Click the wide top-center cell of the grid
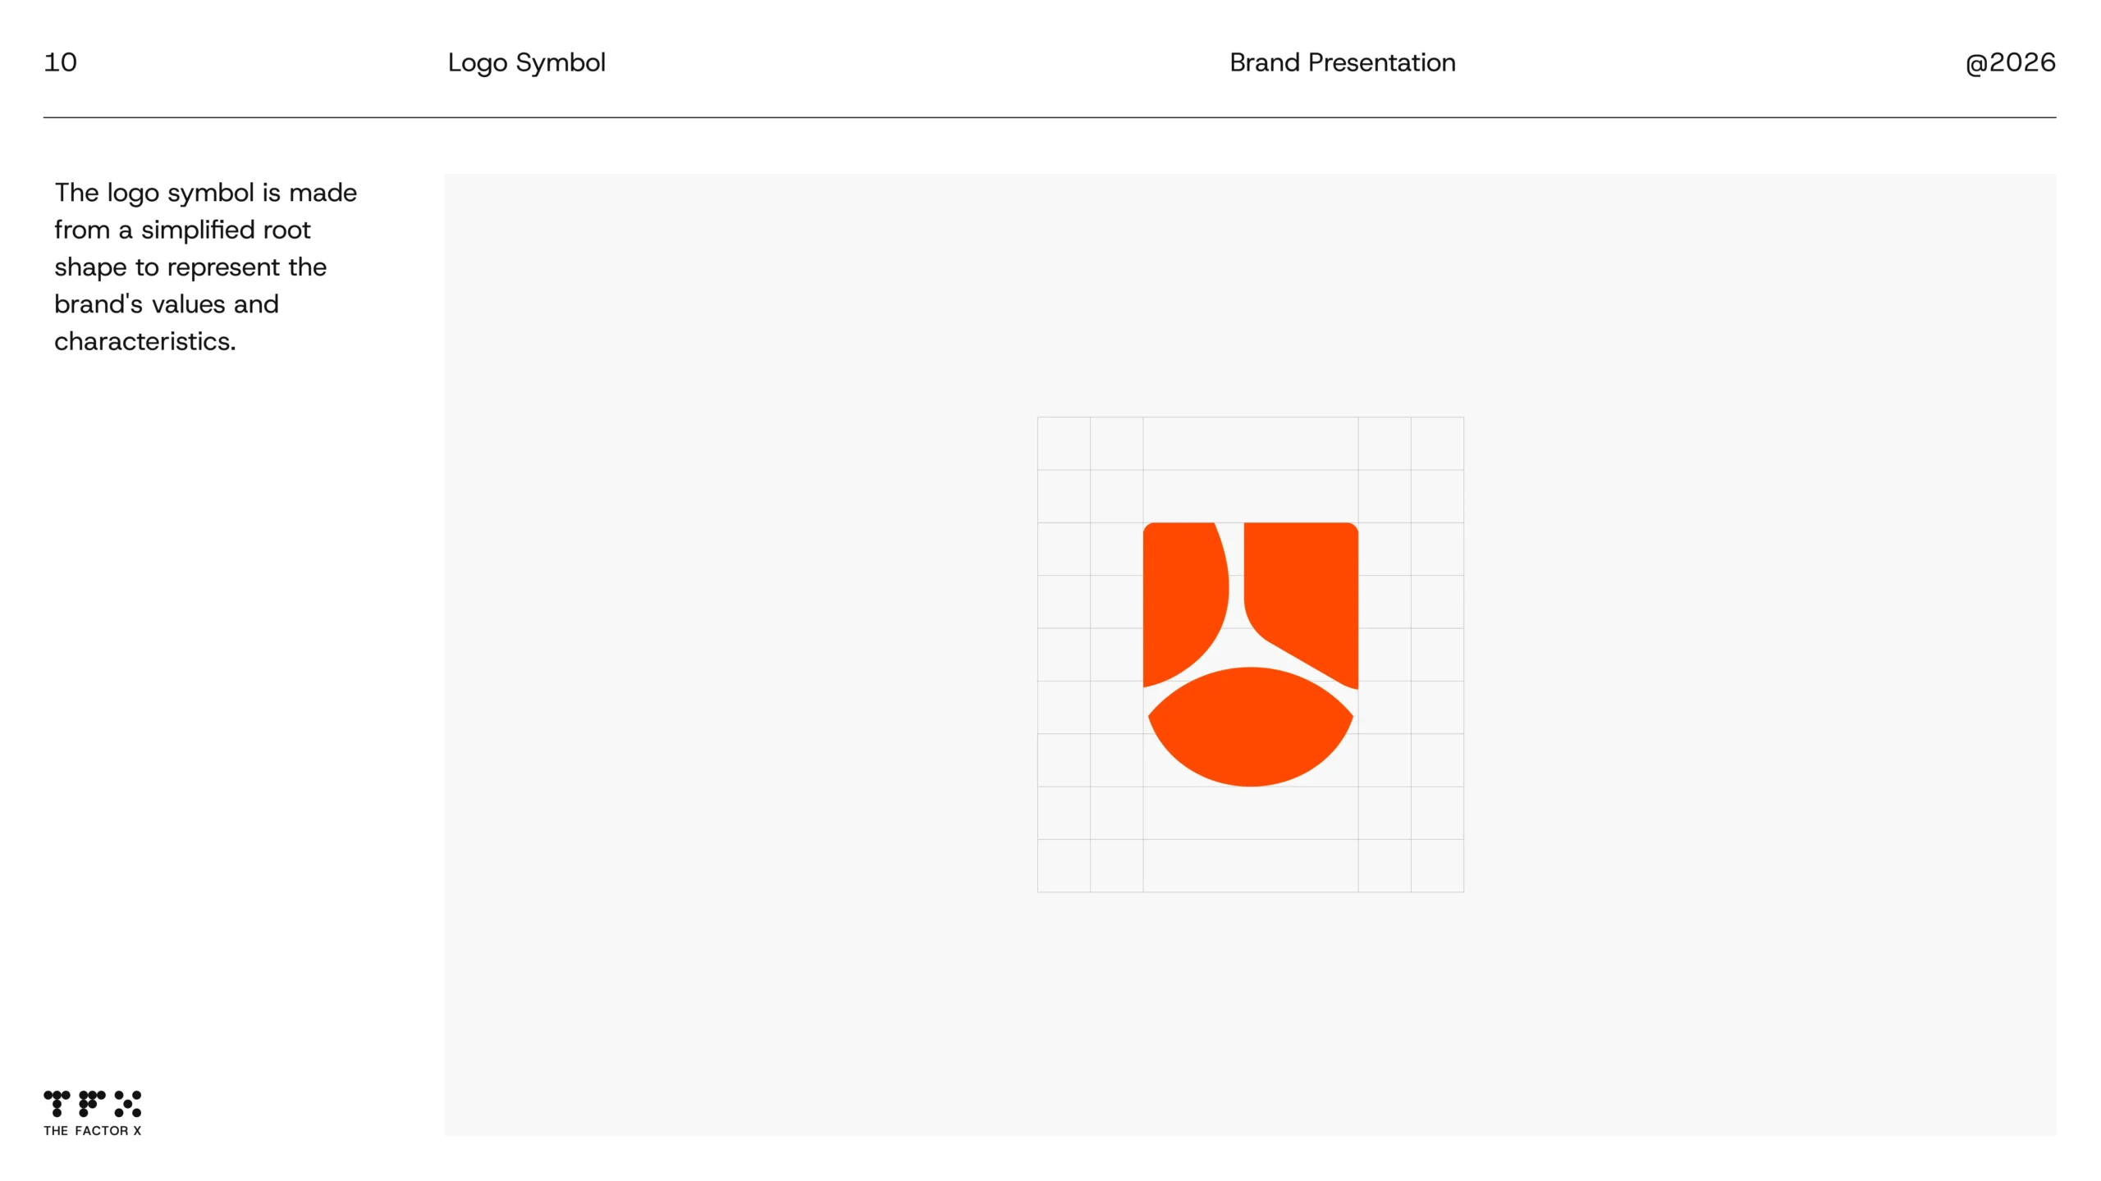 [1250, 444]
